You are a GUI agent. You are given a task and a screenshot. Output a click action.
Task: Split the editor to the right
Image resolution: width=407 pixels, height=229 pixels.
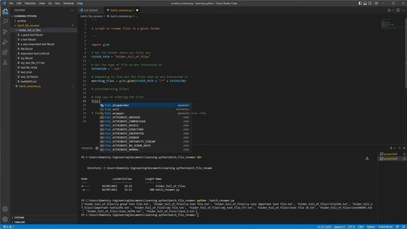tap(398, 10)
